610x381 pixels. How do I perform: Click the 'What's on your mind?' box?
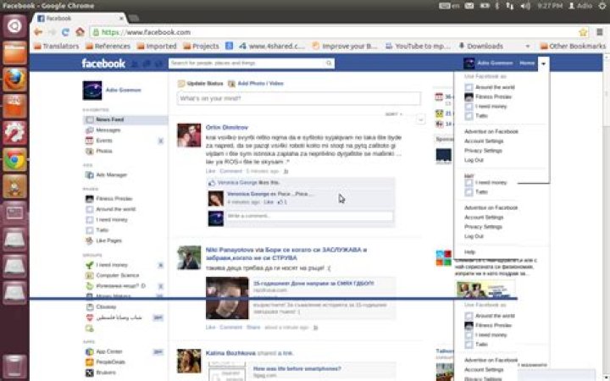298,98
